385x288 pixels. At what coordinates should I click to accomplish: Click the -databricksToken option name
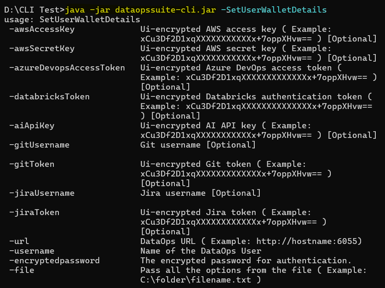49,97
